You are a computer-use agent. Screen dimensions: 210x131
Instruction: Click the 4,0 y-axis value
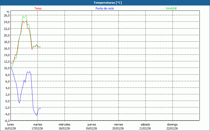coord(7,88)
